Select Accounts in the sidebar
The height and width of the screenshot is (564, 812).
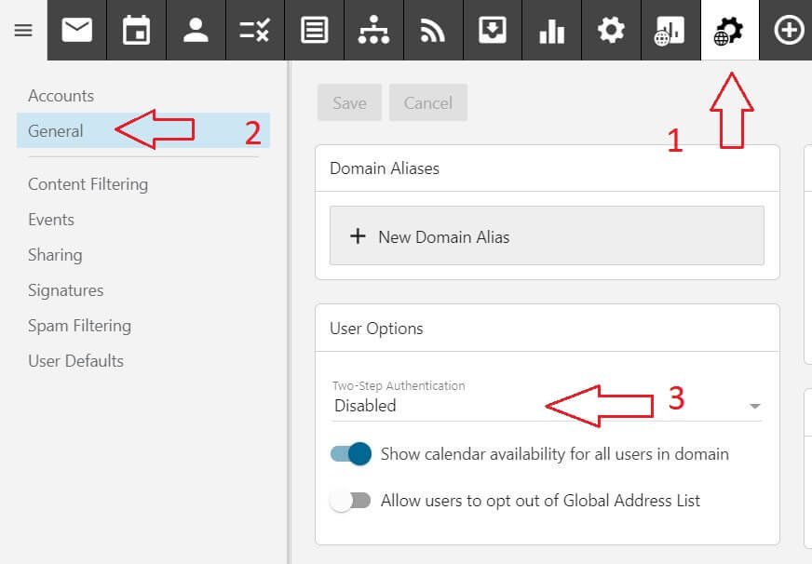click(x=61, y=96)
